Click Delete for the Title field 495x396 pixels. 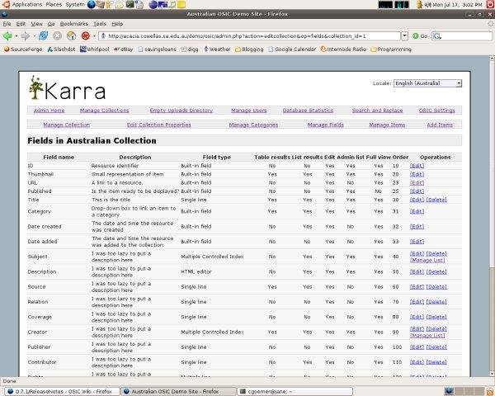(x=436, y=200)
